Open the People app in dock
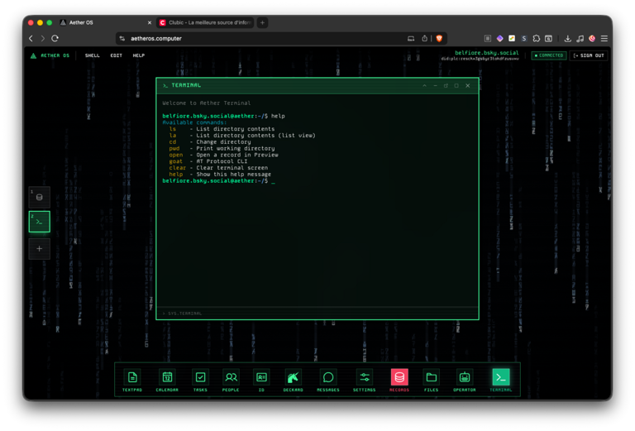This screenshot has width=635, height=431. pos(231,381)
